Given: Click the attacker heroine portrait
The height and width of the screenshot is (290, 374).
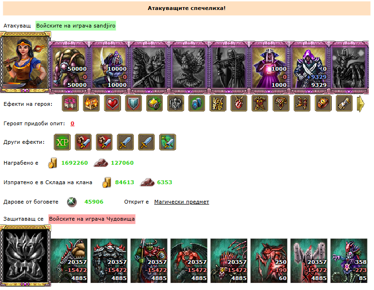Looking at the screenshot, I should tap(25, 62).
